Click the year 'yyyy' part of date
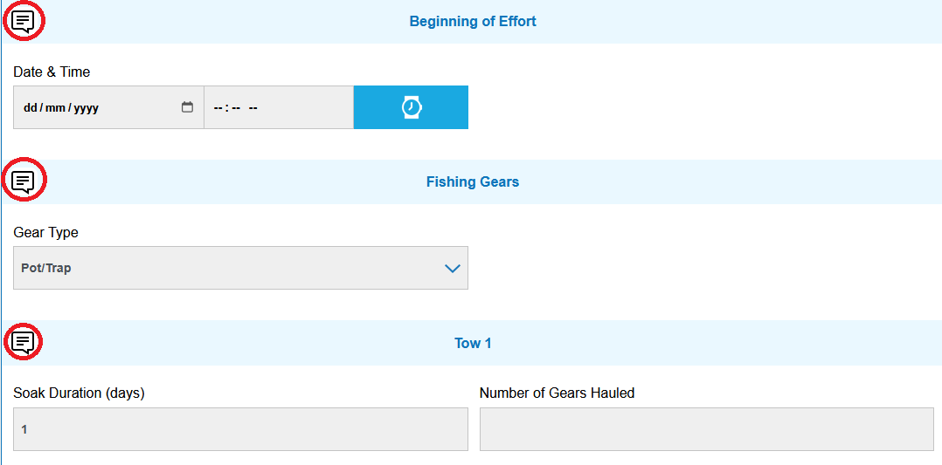This screenshot has height=465, width=942. [86, 108]
